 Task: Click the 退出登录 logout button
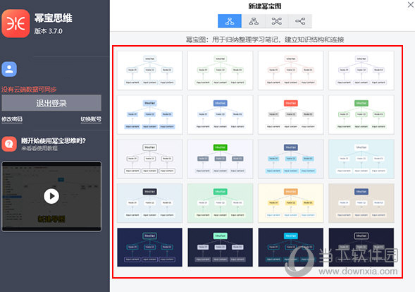pyautogui.click(x=51, y=103)
